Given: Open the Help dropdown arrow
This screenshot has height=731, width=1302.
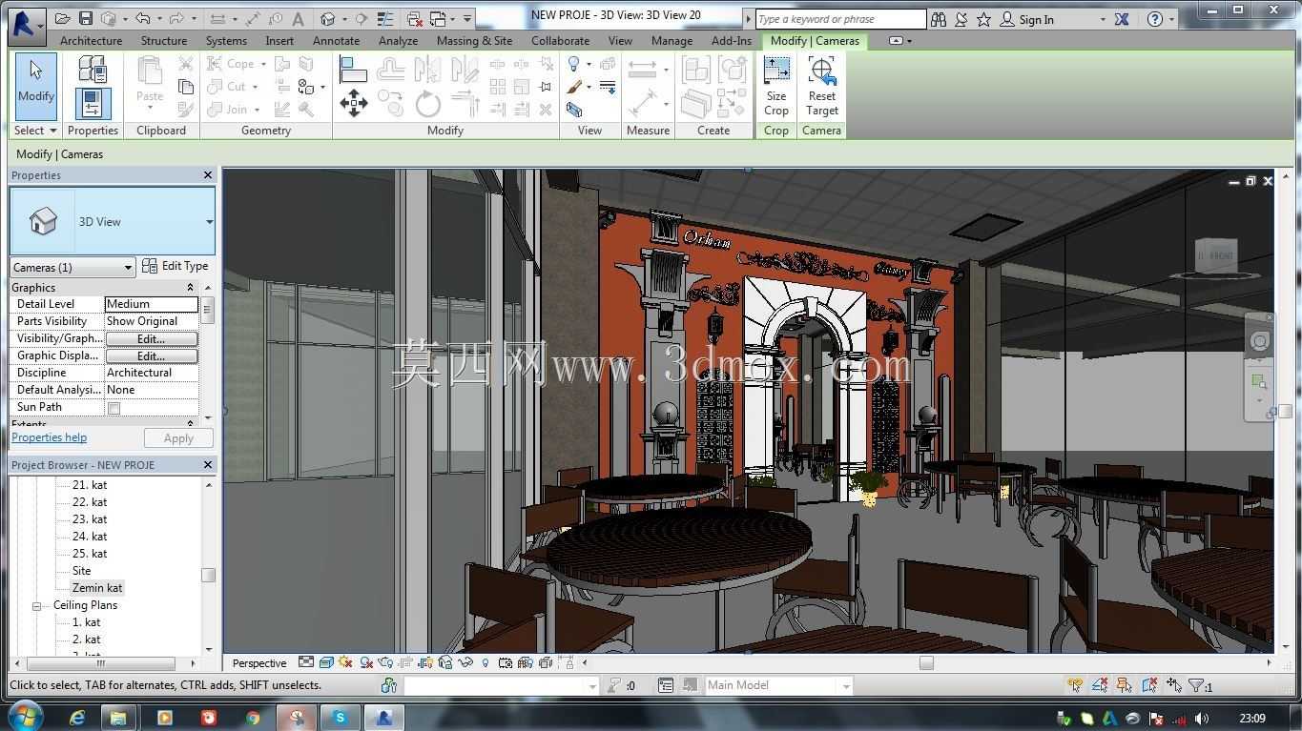Looking at the screenshot, I should (x=1171, y=20).
